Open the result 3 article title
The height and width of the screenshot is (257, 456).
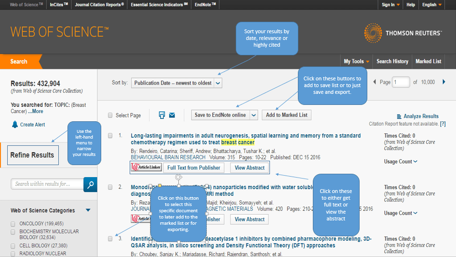coord(251,242)
